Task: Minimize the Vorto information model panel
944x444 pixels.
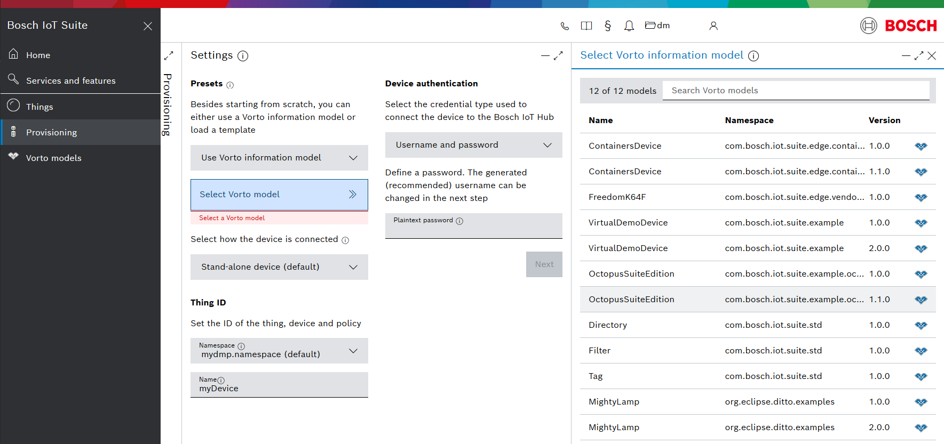Action: pos(906,55)
